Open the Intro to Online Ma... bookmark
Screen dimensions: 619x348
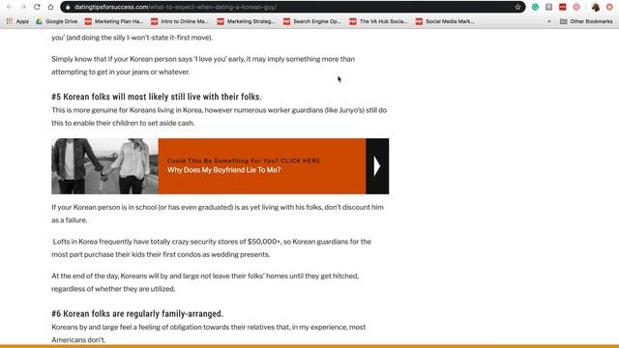click(x=180, y=21)
